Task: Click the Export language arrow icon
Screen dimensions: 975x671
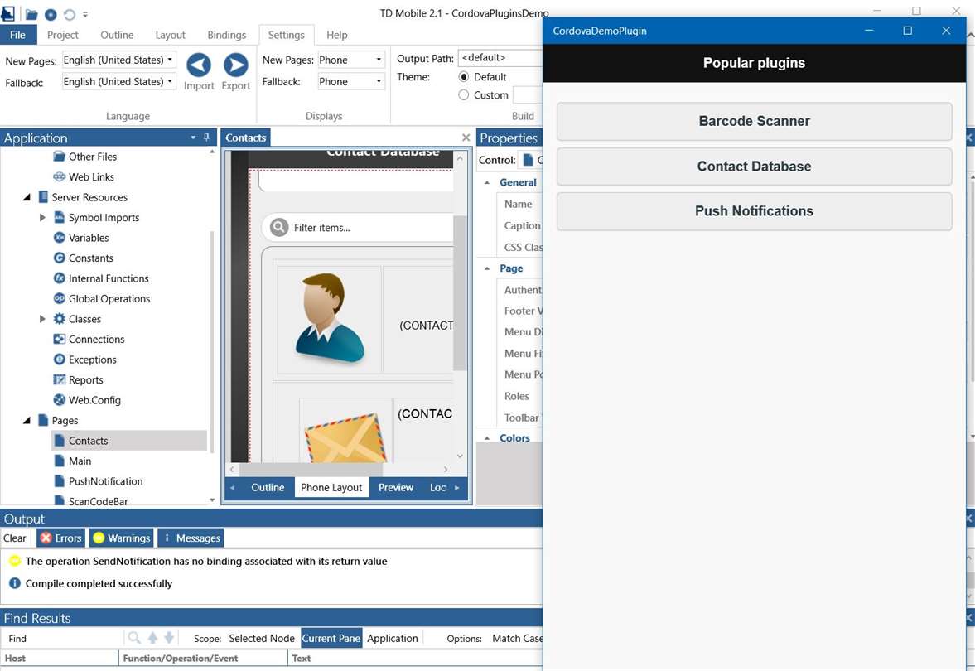Action: (x=235, y=65)
